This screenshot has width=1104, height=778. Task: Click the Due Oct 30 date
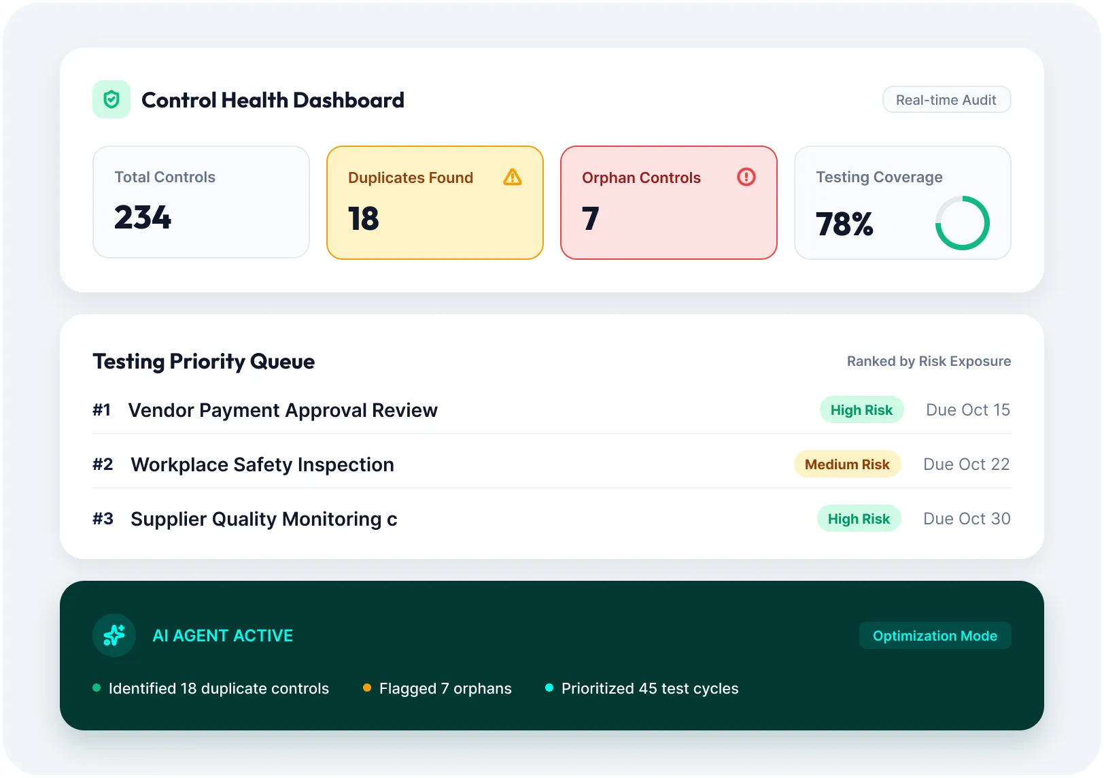967,518
